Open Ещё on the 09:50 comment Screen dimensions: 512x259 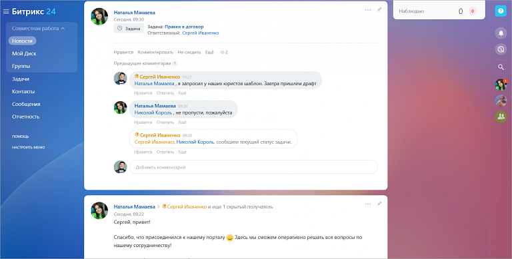tap(182, 152)
